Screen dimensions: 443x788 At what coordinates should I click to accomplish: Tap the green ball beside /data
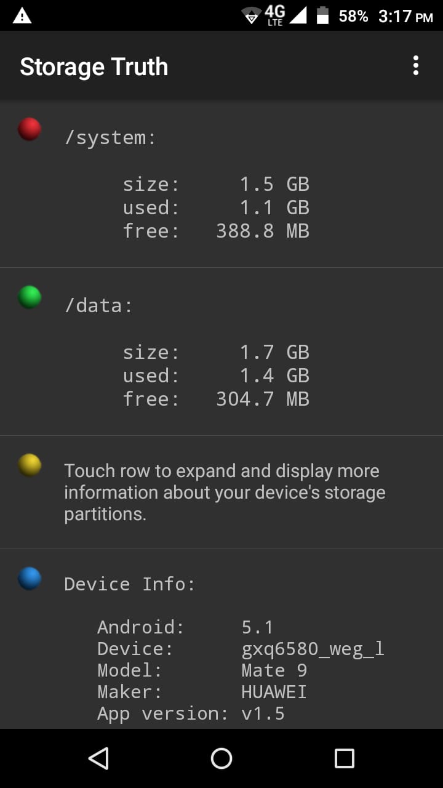30,297
